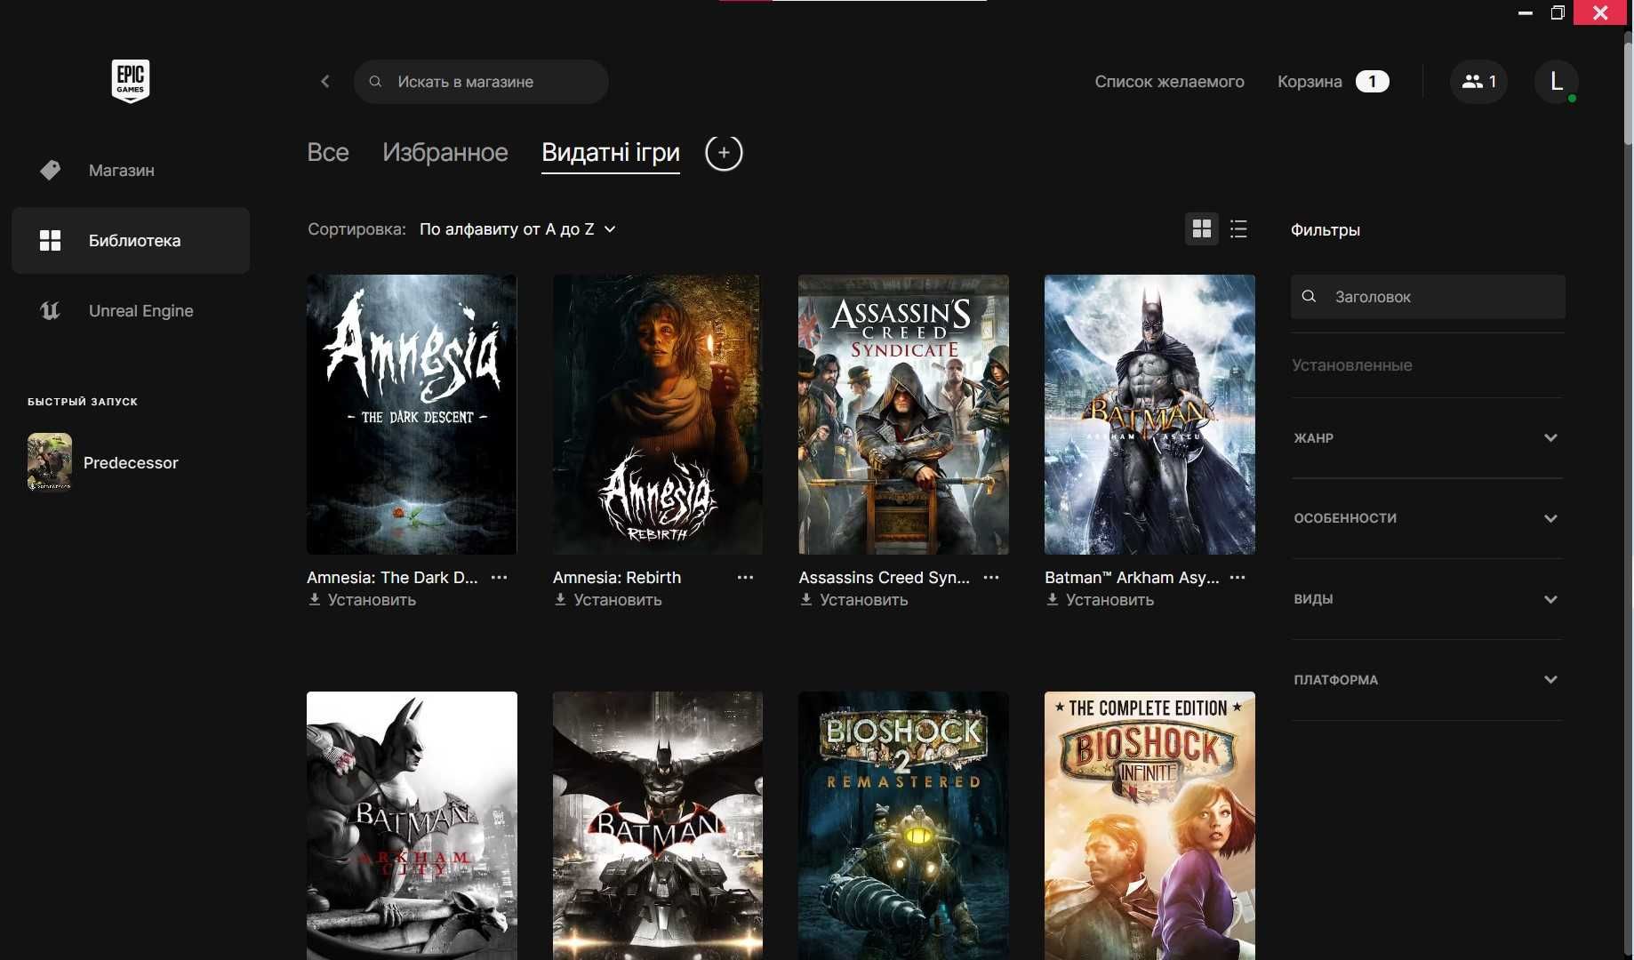
Task: Switch to list view layout
Action: [1238, 229]
